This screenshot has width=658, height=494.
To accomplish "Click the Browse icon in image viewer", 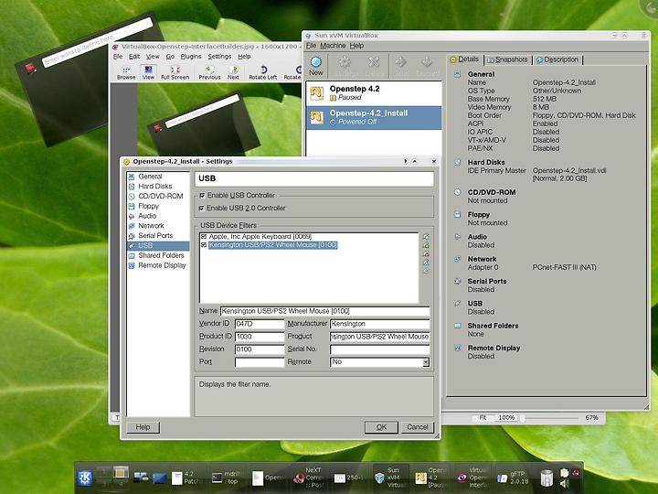I will tap(126, 71).
